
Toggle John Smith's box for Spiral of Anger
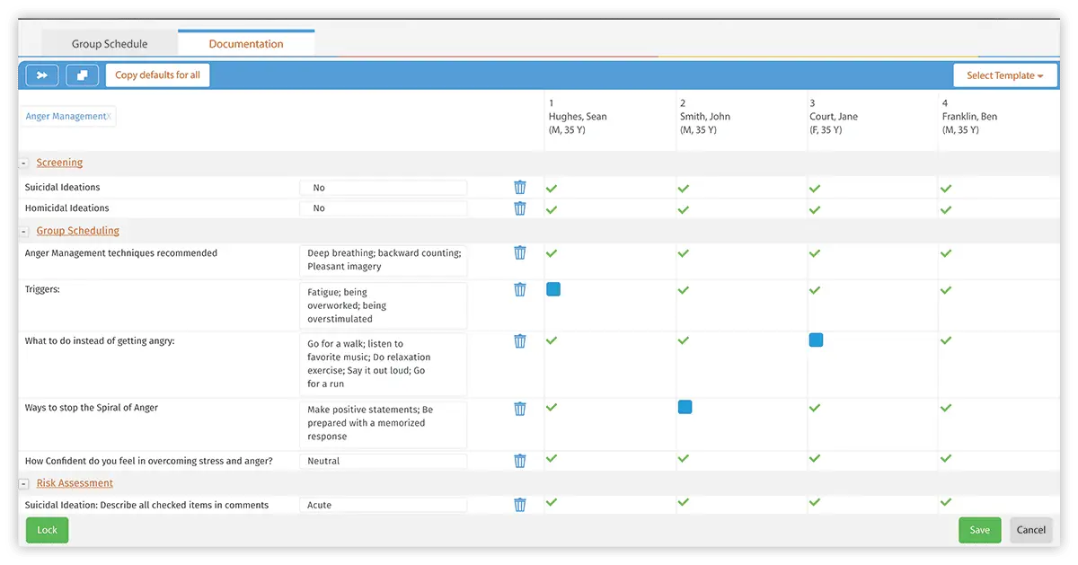(x=685, y=407)
